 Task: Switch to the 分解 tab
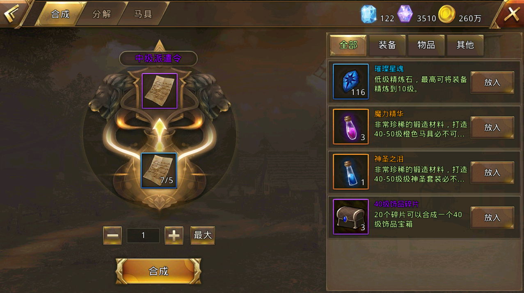pyautogui.click(x=102, y=14)
